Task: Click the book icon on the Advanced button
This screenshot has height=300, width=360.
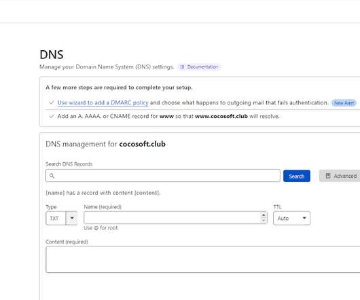Action: [328, 176]
